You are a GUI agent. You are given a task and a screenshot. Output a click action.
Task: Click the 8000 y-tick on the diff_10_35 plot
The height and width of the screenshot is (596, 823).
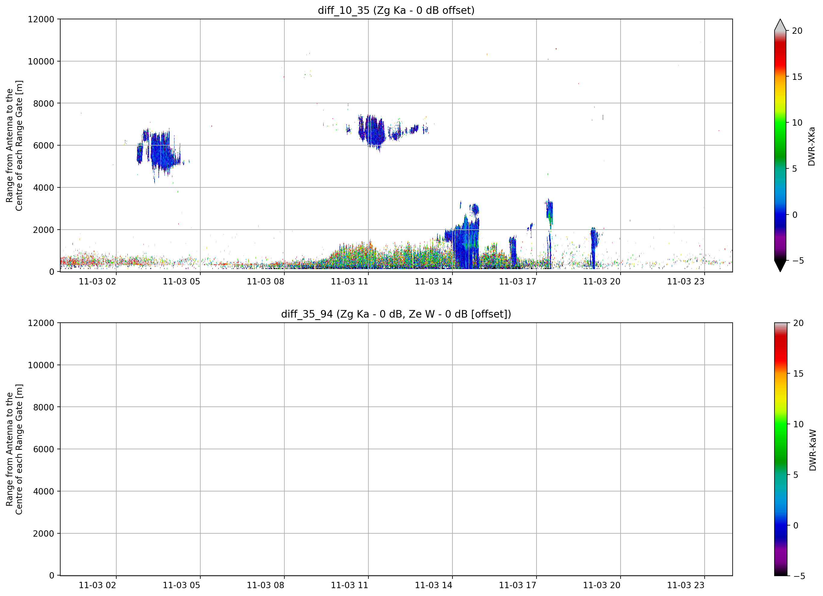click(44, 103)
